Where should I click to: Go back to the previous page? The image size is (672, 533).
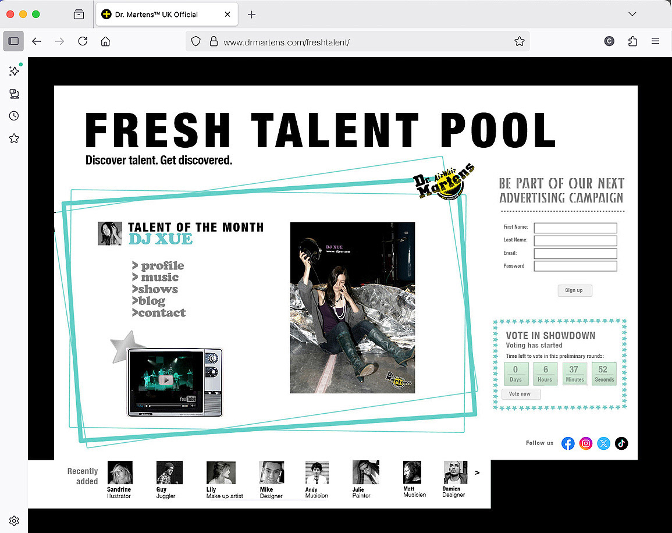coord(37,41)
